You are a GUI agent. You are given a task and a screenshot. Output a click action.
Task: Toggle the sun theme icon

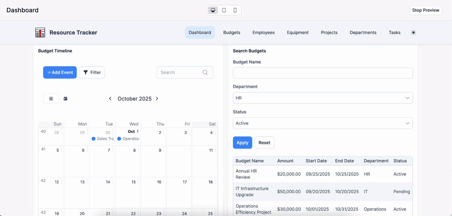tap(413, 32)
